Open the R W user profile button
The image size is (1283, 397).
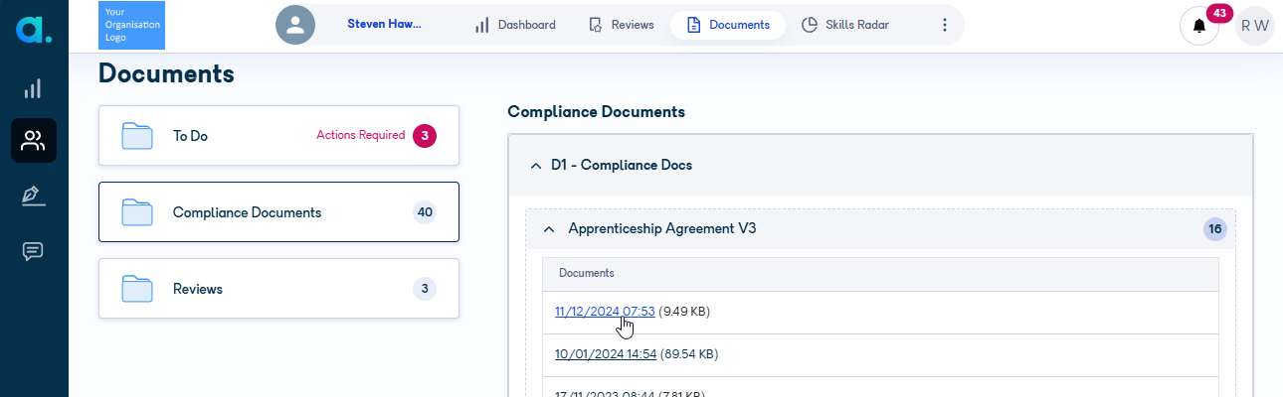(1254, 26)
